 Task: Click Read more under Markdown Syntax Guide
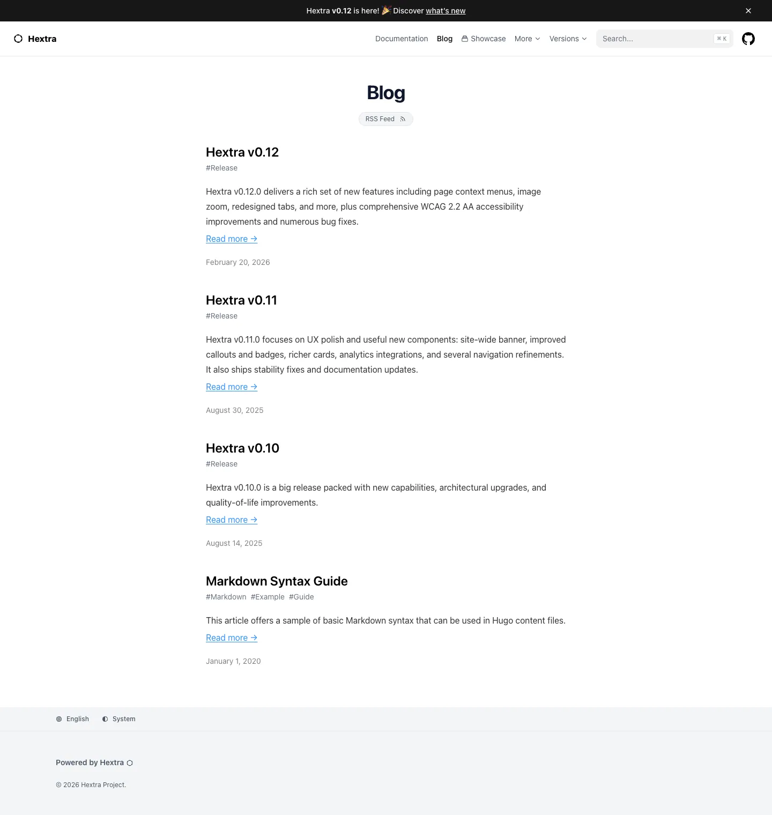(x=232, y=638)
